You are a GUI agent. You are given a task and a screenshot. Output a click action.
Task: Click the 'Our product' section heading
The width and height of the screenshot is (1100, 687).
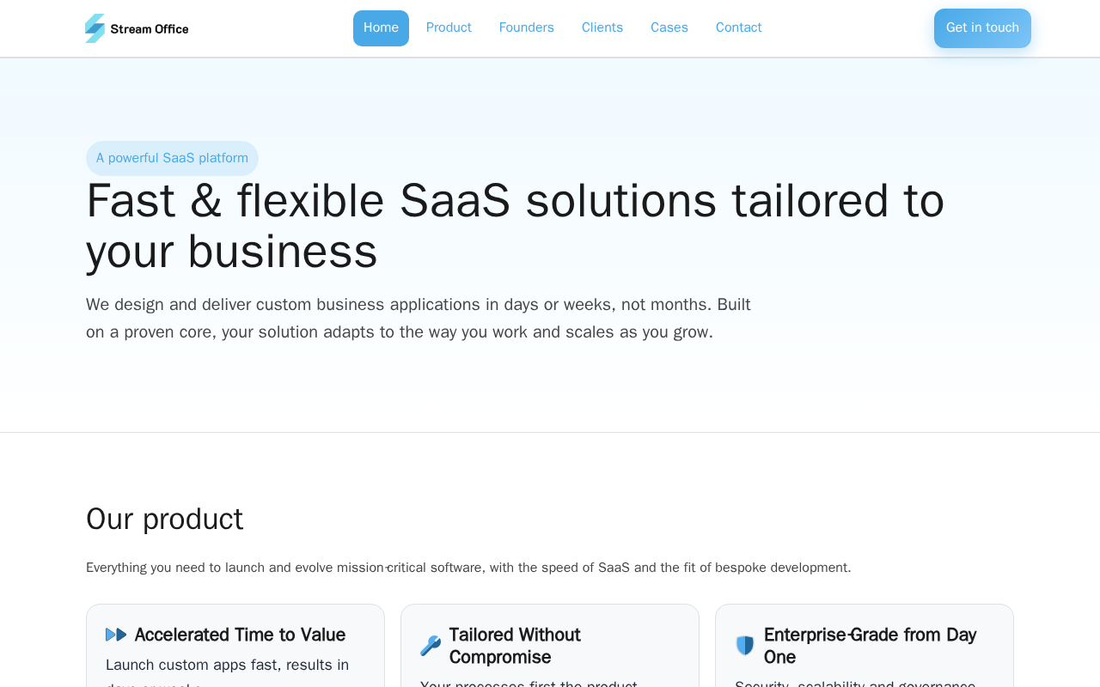[x=164, y=519]
